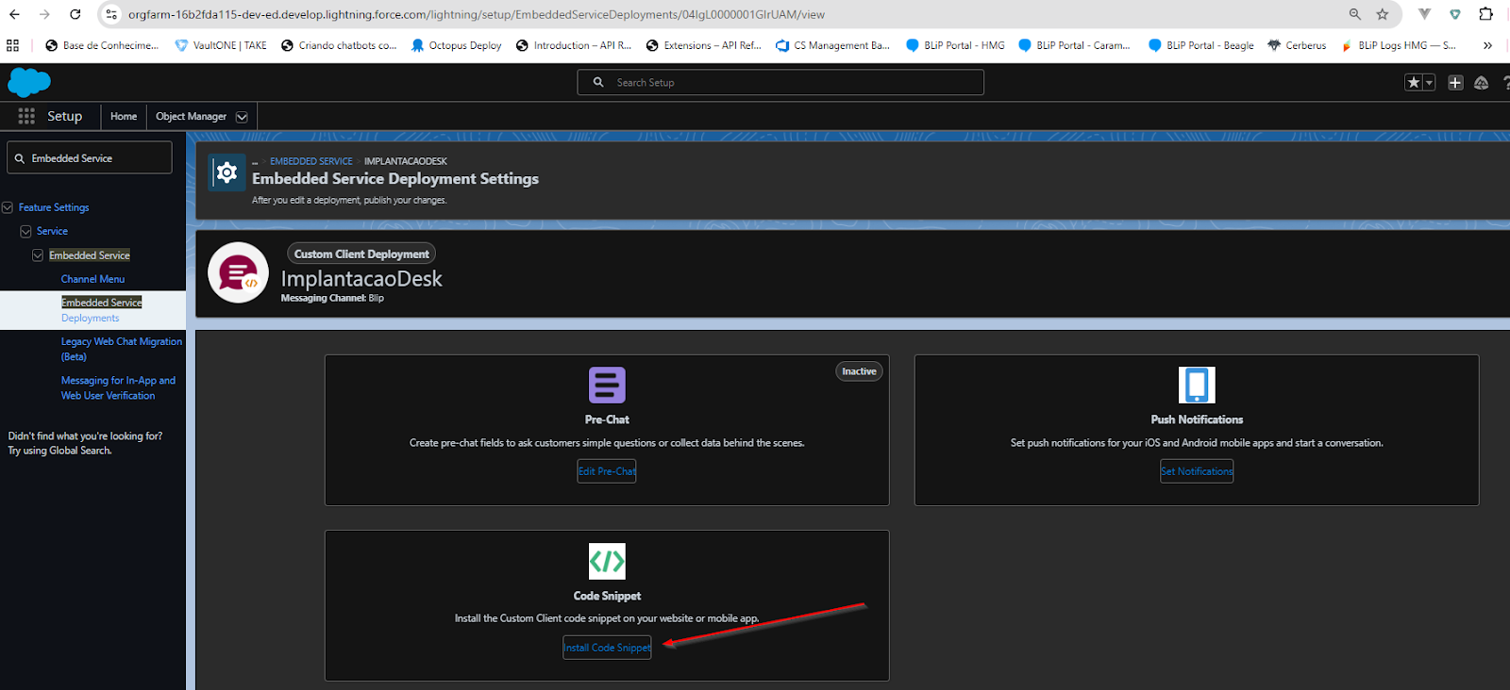Viewport: 1510px width, 690px height.
Task: Bookmark page with browser star icon
Action: [1383, 14]
